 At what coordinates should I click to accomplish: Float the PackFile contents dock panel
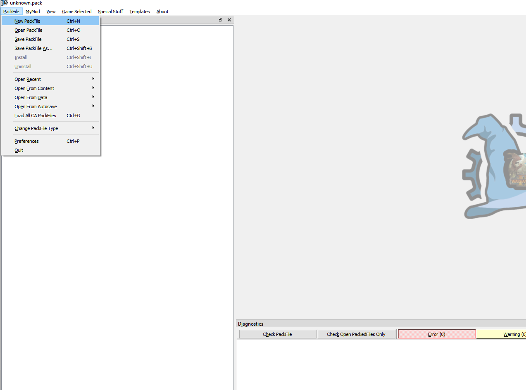tap(221, 20)
